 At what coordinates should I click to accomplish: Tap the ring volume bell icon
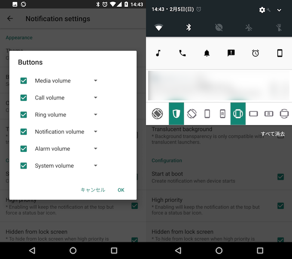click(x=207, y=53)
